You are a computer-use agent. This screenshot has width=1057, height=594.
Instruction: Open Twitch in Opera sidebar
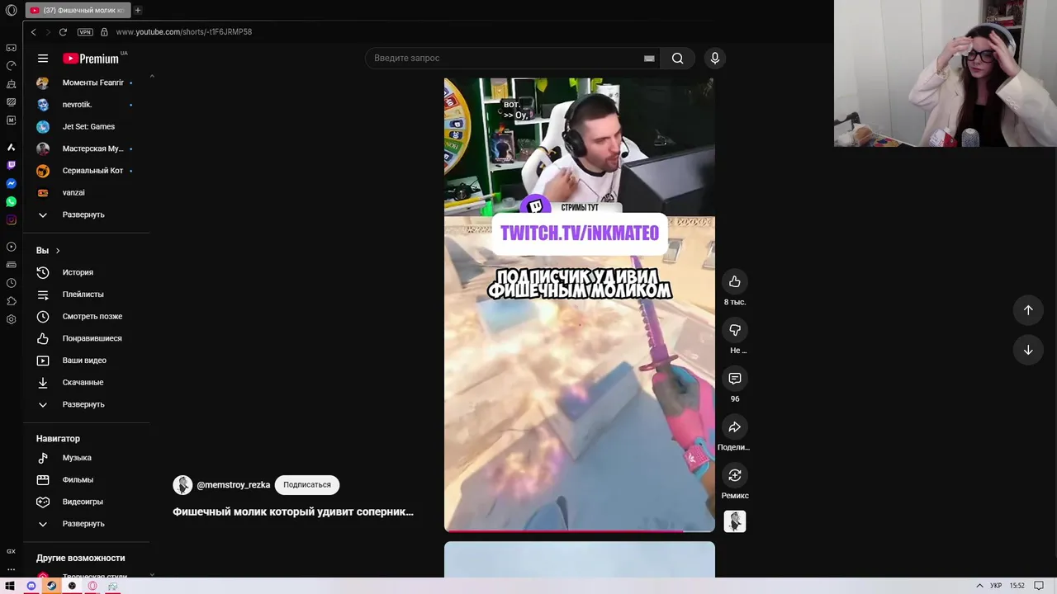pyautogui.click(x=11, y=165)
